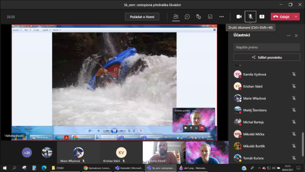Show hidden system tray icons
This screenshot has height=172, width=305.
259,168
